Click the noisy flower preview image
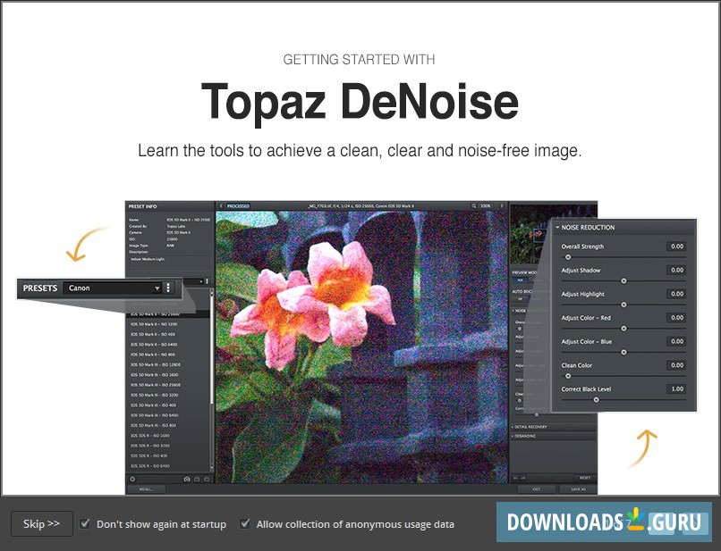721x551 pixels. click(361, 346)
